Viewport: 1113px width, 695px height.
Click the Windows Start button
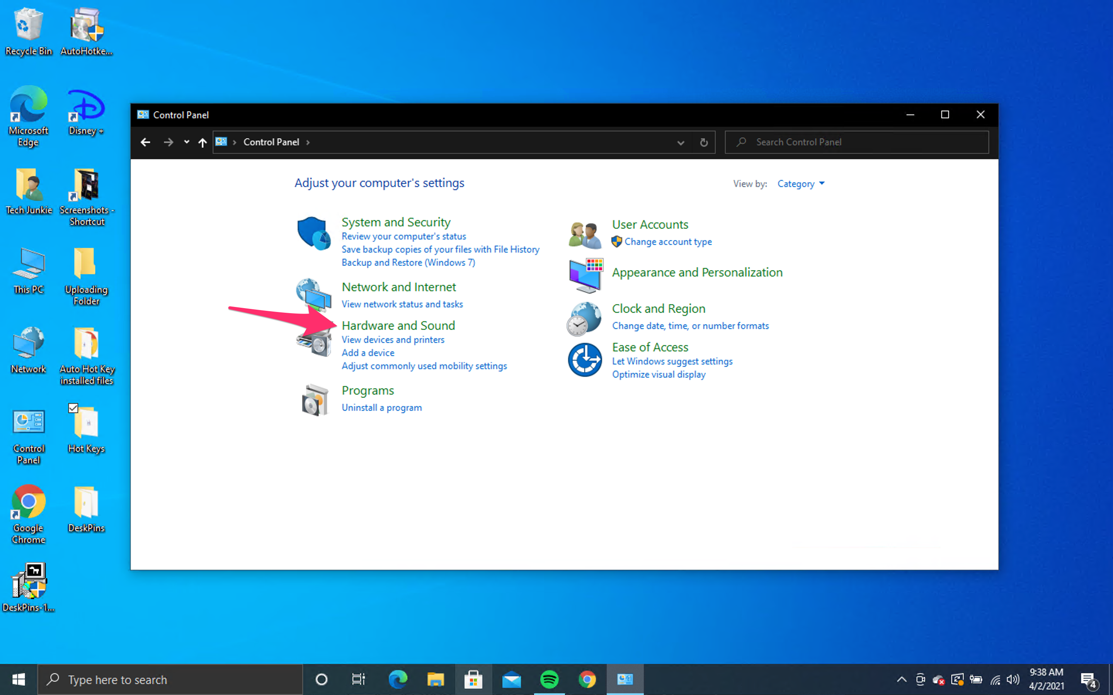coord(19,679)
